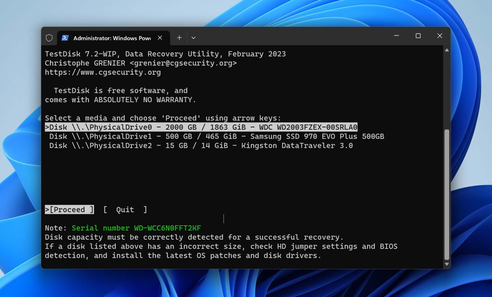The image size is (492, 297).
Task: Open a new terminal tab with plus icon
Action: [179, 38]
